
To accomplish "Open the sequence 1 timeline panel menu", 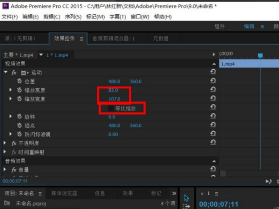I will 216,194.
